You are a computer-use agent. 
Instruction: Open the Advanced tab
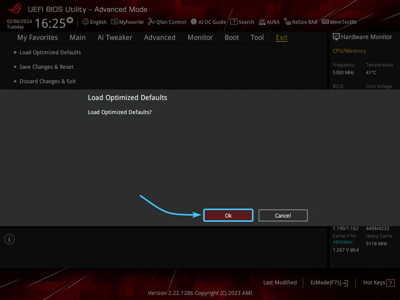(x=159, y=37)
